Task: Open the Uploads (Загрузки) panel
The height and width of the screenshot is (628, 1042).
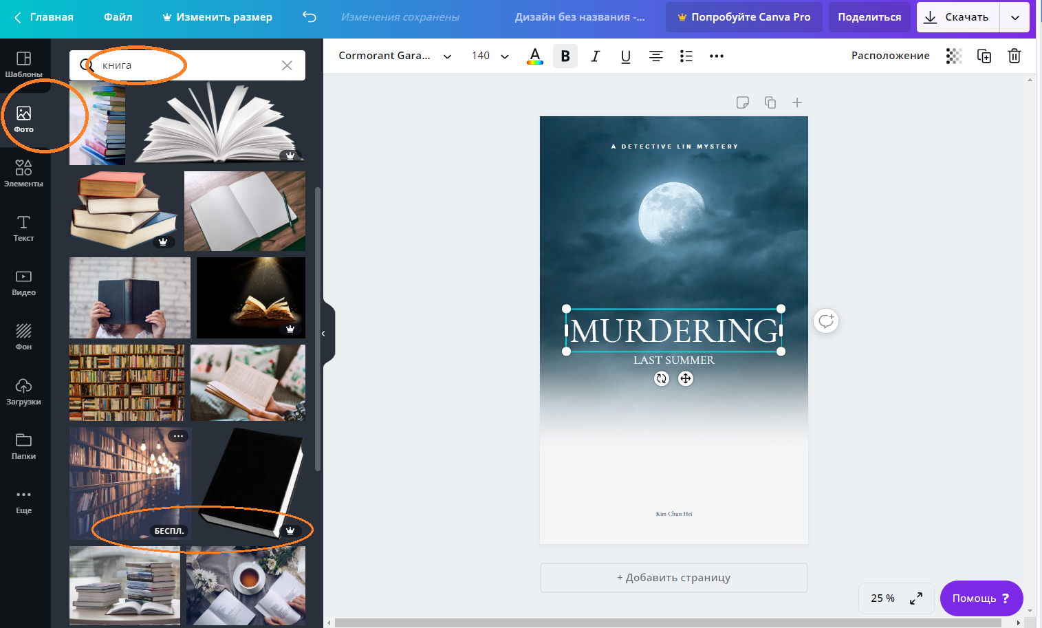Action: click(x=23, y=391)
